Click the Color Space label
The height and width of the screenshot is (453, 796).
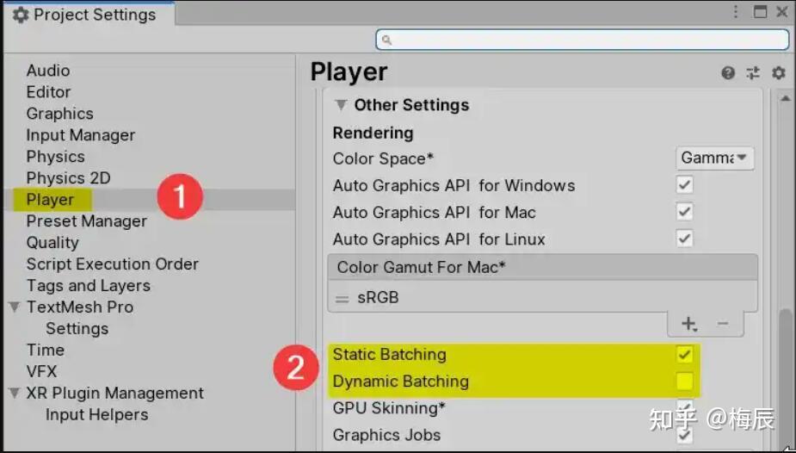(x=383, y=158)
